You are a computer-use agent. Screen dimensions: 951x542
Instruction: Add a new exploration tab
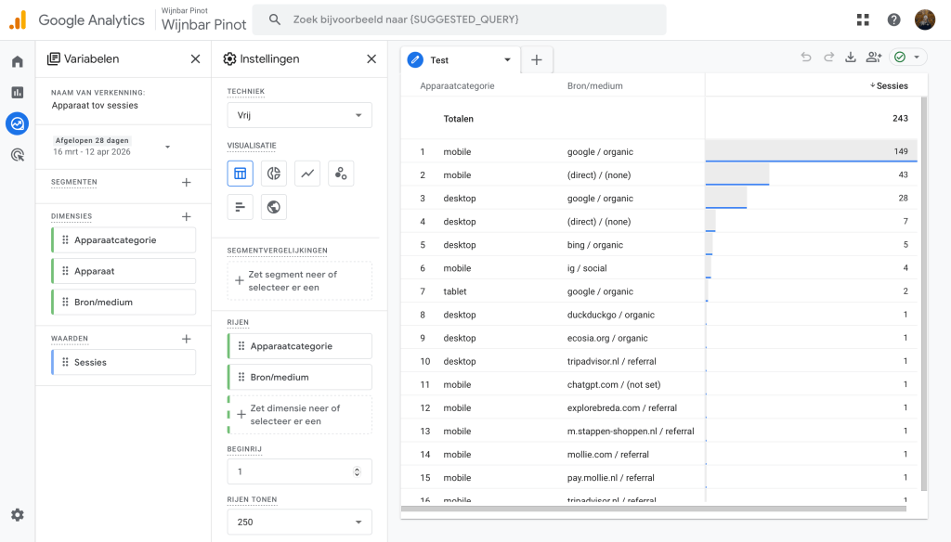pos(537,60)
